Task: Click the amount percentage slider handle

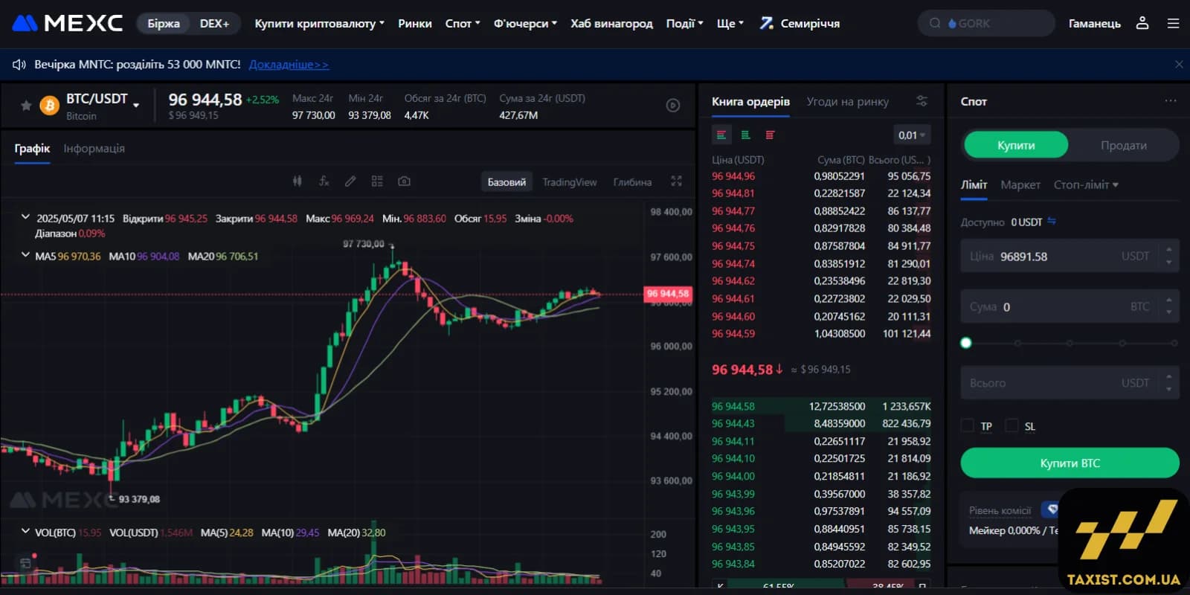Action: point(966,343)
